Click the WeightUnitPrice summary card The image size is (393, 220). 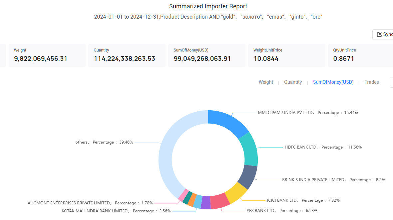(x=287, y=55)
